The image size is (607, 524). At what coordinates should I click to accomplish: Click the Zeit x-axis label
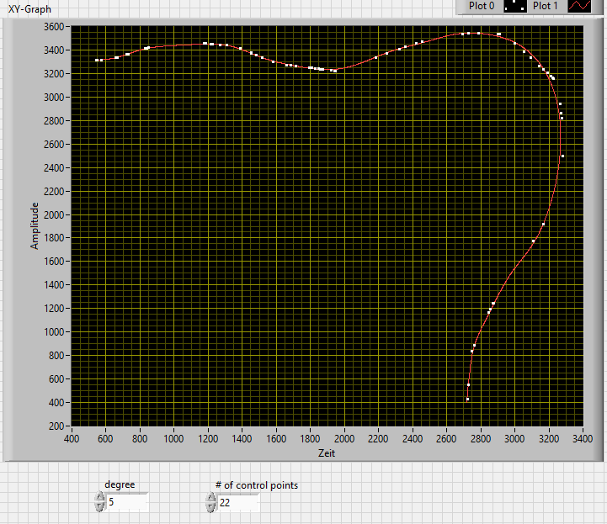tap(327, 453)
